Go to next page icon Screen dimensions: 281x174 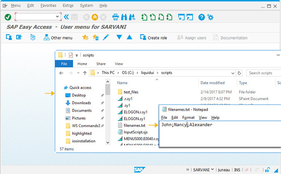coord(161,17)
